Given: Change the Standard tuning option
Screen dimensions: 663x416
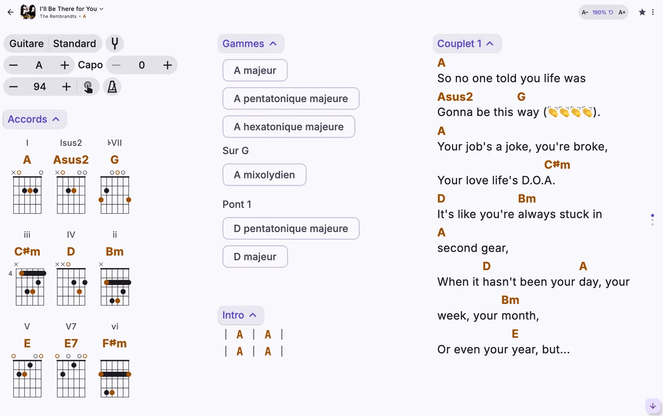Looking at the screenshot, I should tap(75, 44).
